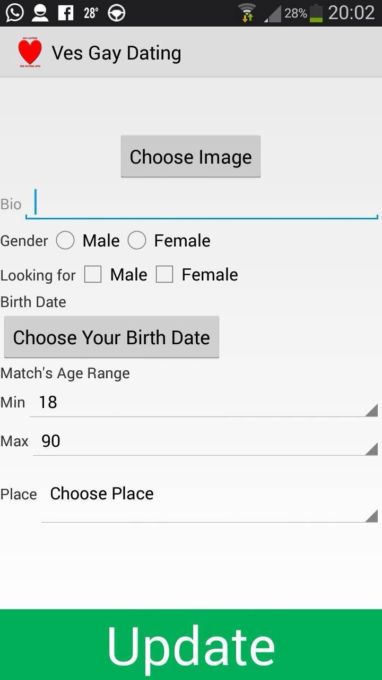Check Female under Looking for

164,275
